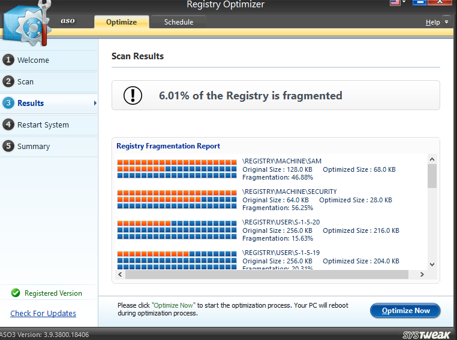Select step 3 Results
This screenshot has width=457, height=340.
pos(49,103)
